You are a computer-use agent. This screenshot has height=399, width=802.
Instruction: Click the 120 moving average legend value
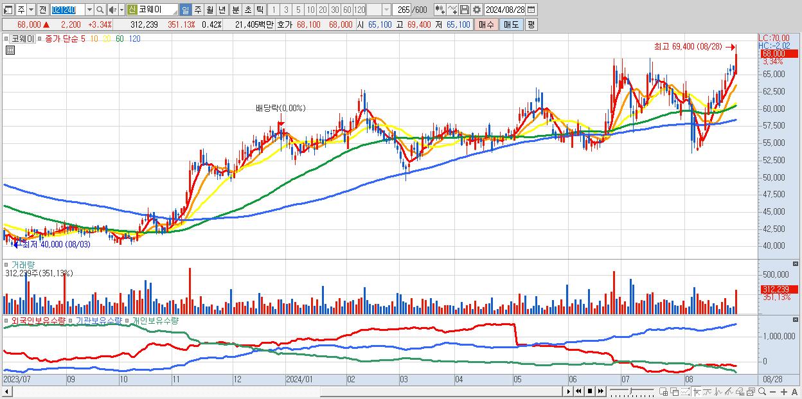(x=135, y=39)
